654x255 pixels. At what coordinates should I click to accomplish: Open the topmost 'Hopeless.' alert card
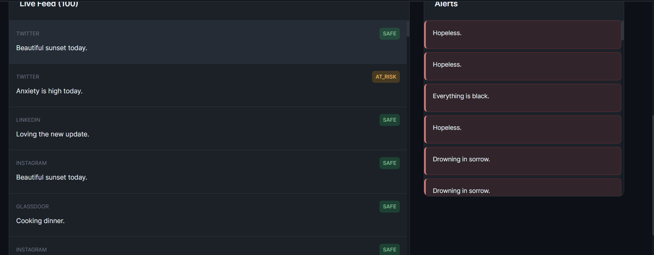coord(523,35)
